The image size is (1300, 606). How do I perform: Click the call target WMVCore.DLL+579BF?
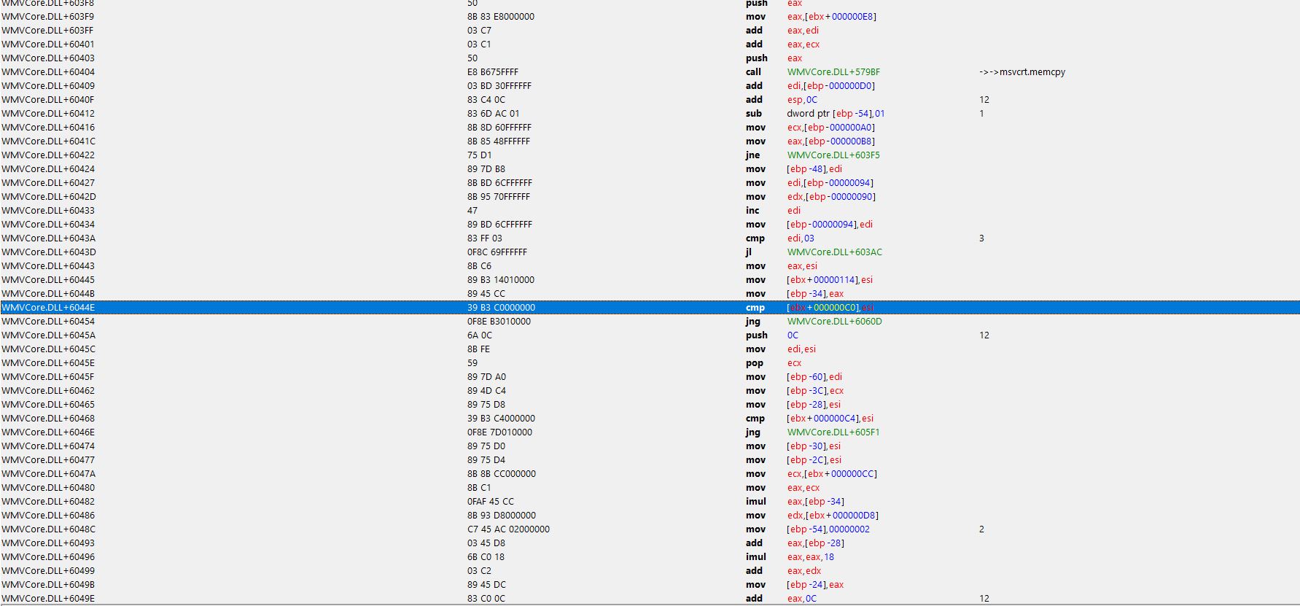(833, 72)
